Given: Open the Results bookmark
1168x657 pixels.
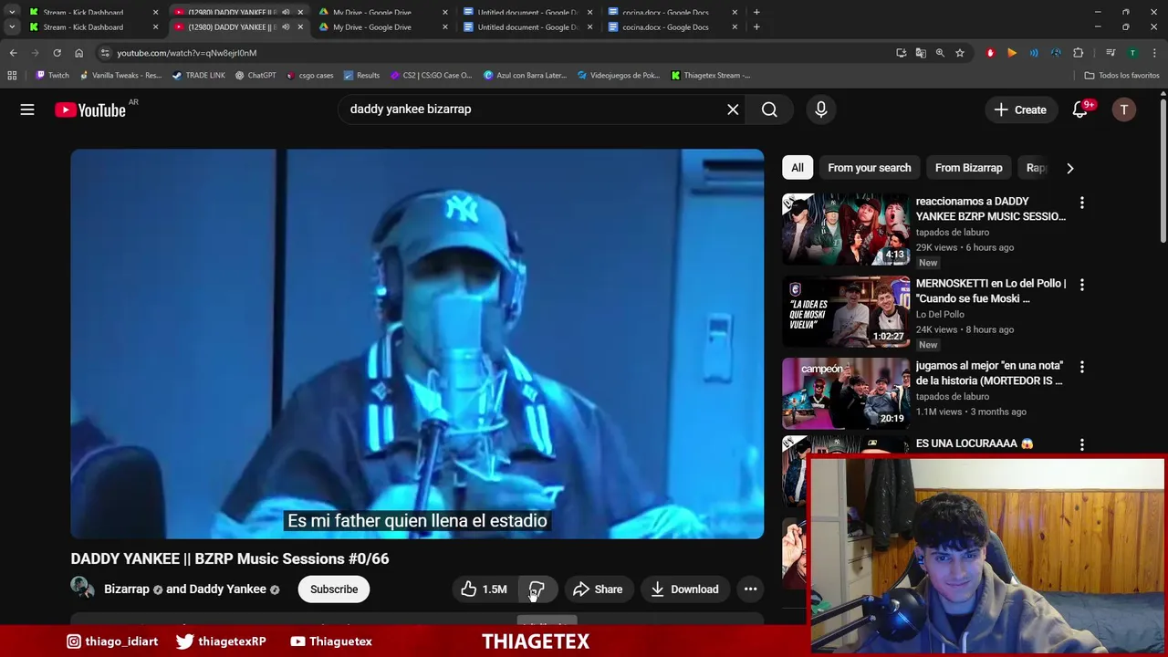Looking at the screenshot, I should tap(361, 76).
